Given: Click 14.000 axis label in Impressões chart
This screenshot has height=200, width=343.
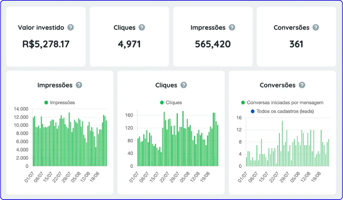Looking at the screenshot, I should 22,109.
